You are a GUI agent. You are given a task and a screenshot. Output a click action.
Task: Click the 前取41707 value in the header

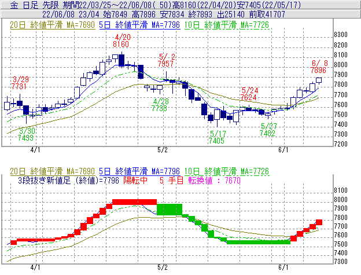(267, 14)
